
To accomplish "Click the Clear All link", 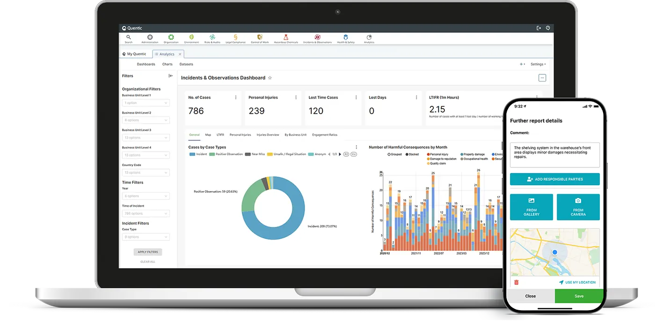I will [x=148, y=262].
